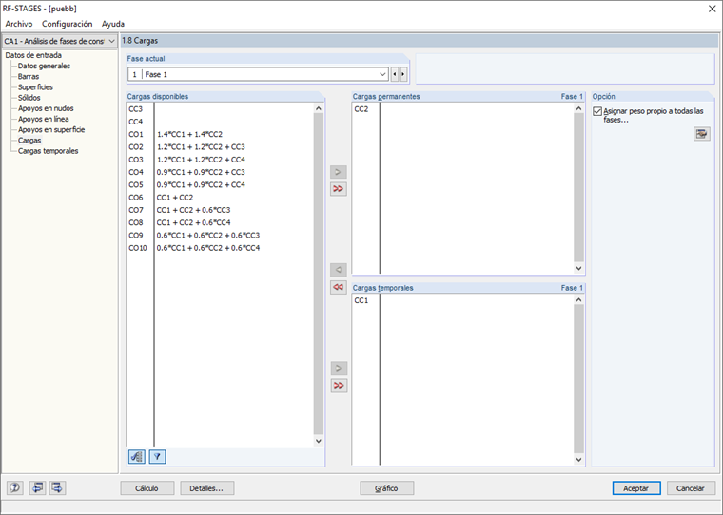The width and height of the screenshot is (723, 515).
Task: Click the Gráfico button
Action: pos(386,488)
